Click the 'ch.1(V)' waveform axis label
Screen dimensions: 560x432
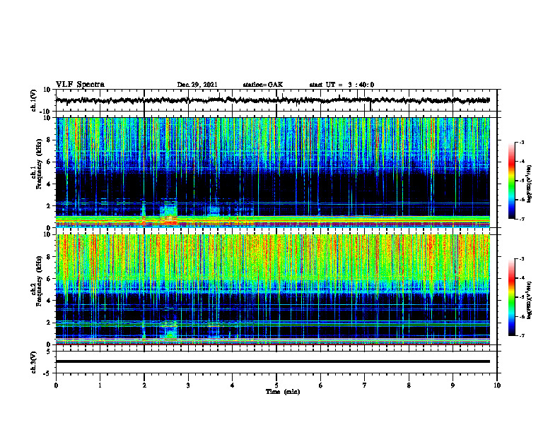33,100
